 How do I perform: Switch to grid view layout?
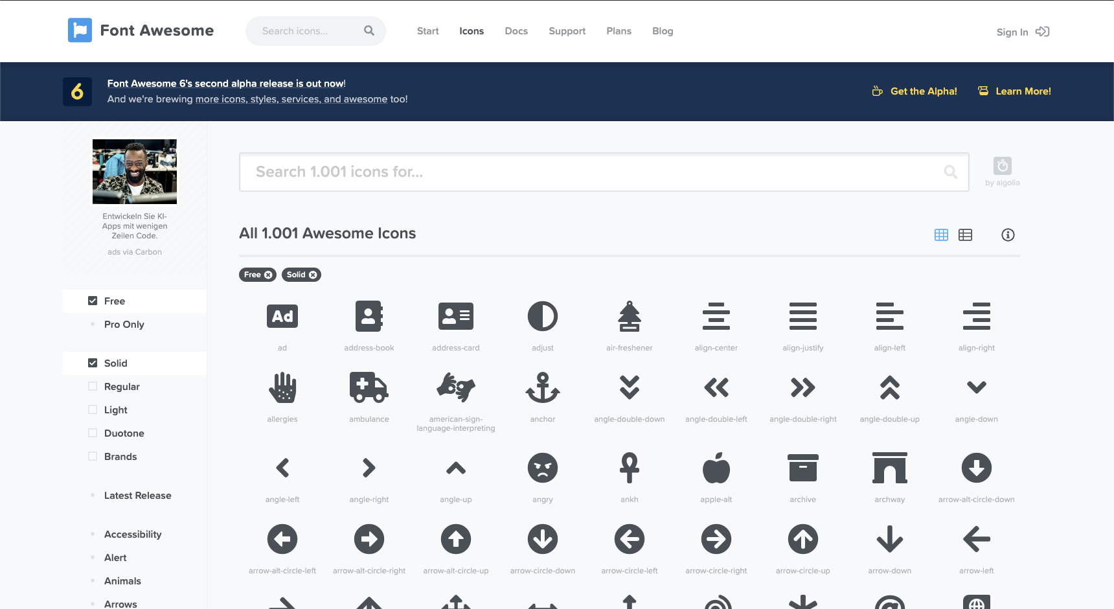(941, 235)
